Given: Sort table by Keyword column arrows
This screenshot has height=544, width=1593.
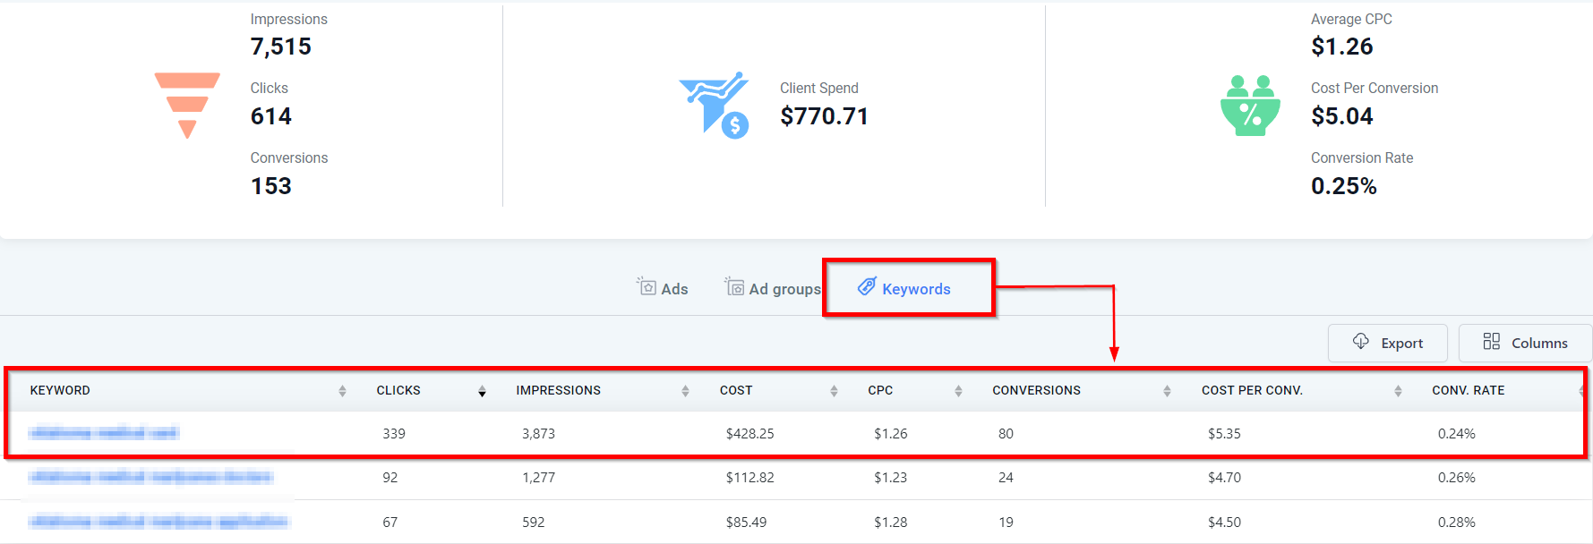Looking at the screenshot, I should coord(342,391).
